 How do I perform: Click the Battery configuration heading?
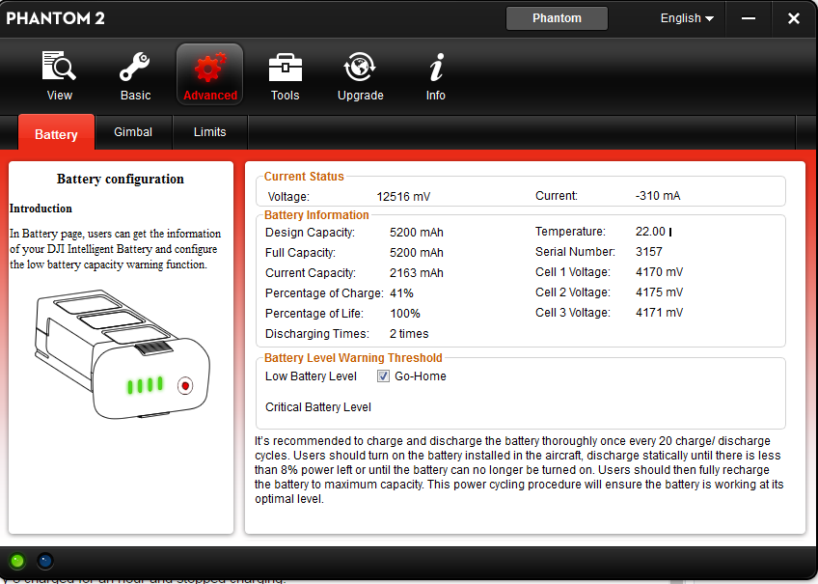click(x=120, y=179)
